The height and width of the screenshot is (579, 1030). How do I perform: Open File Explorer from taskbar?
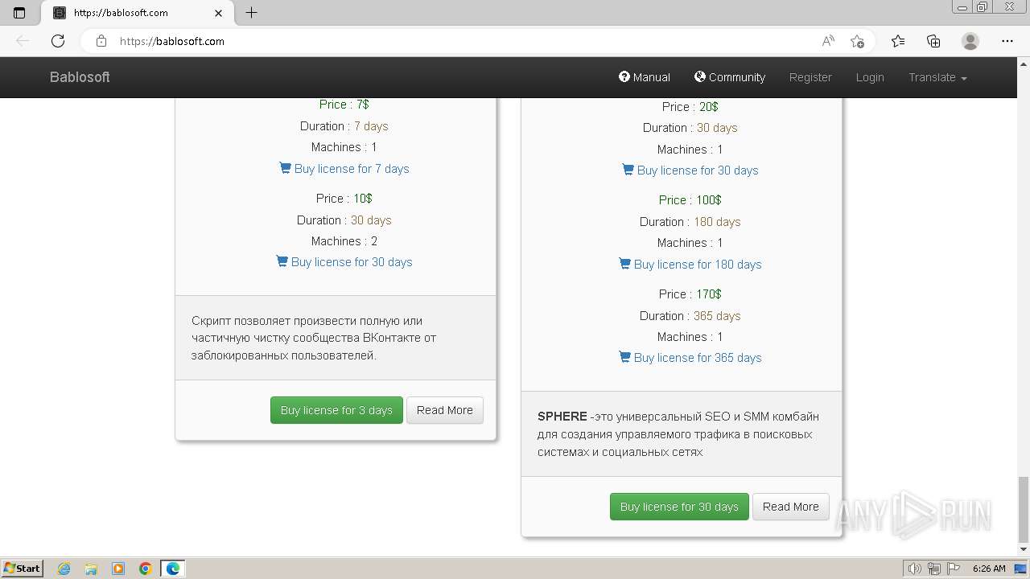(x=91, y=569)
